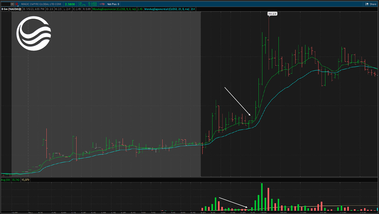Click the date readout D: 1/5/23, 6:55 PM
Screen dimensions: 379x214
(x=34, y=9)
